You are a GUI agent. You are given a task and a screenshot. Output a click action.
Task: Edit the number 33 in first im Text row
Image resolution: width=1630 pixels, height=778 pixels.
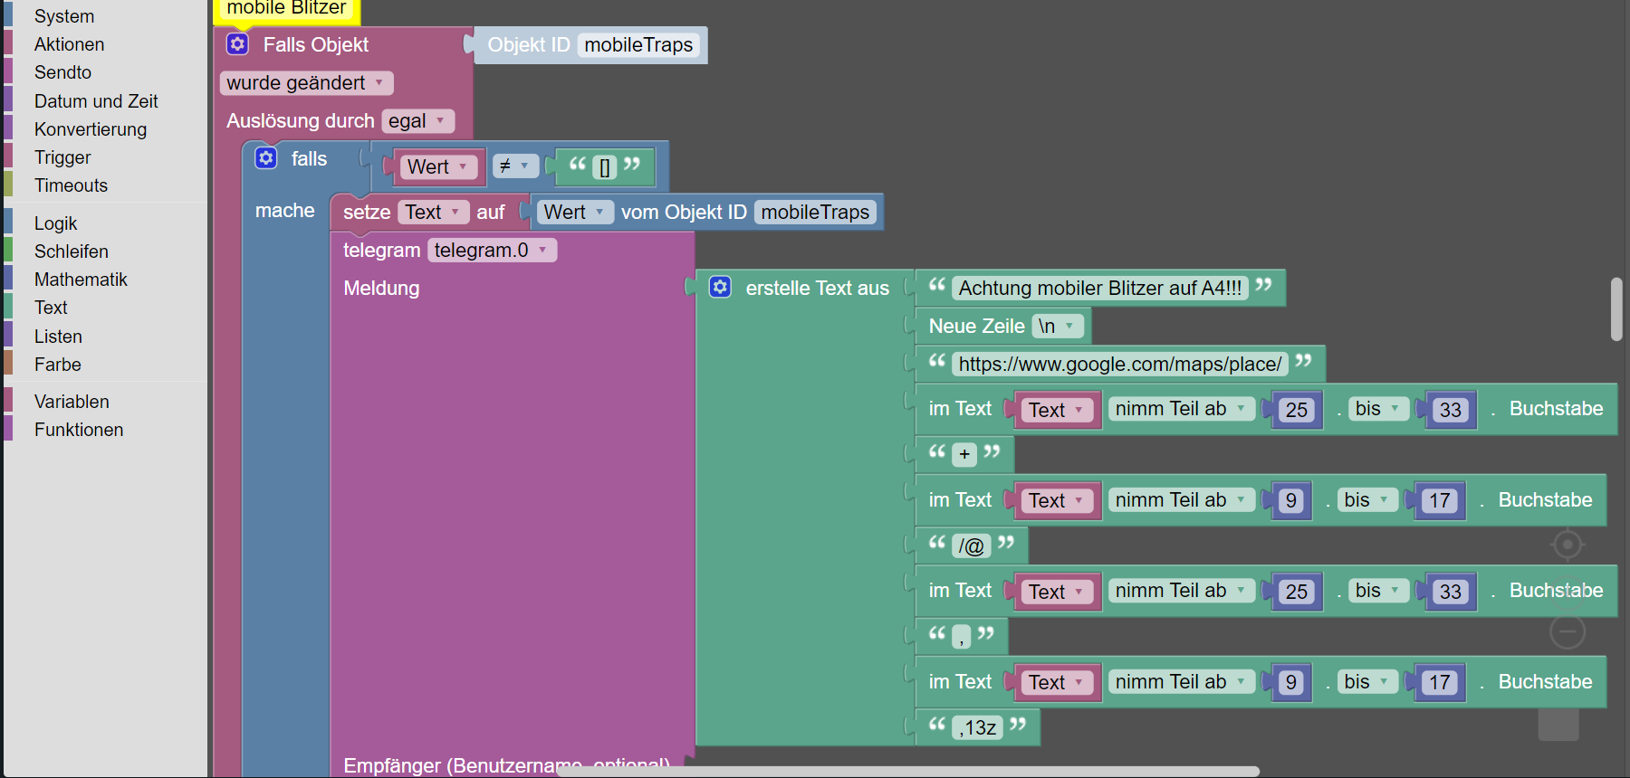coord(1451,410)
